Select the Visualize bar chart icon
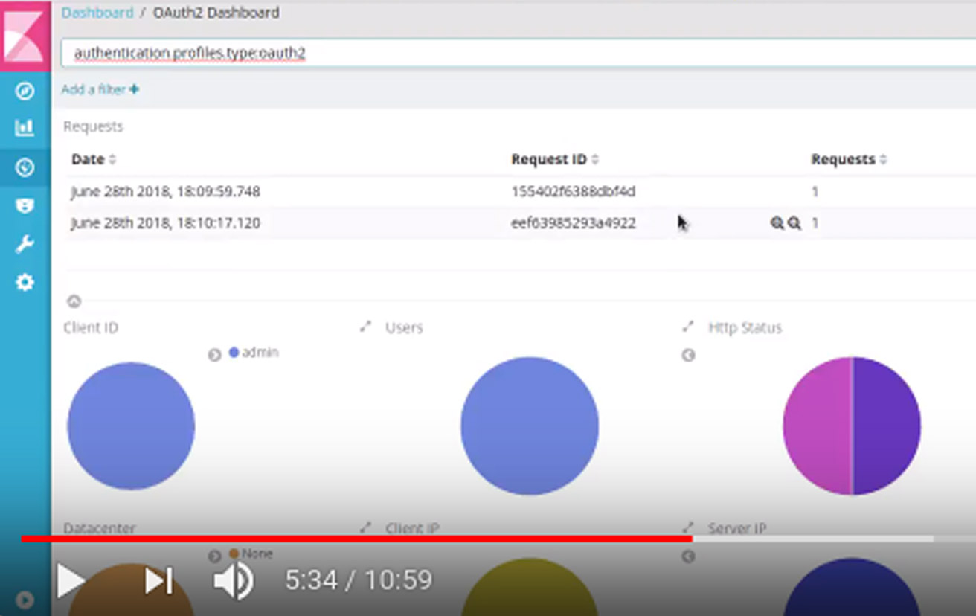This screenshot has width=976, height=616. click(x=25, y=128)
